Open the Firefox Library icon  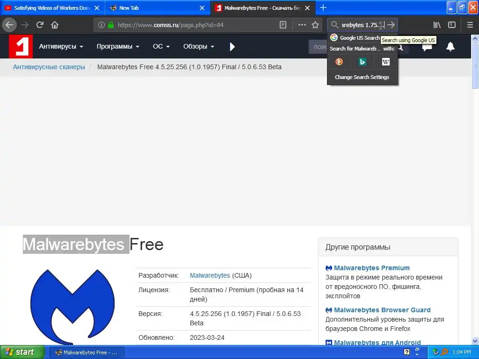pyautogui.click(x=437, y=25)
